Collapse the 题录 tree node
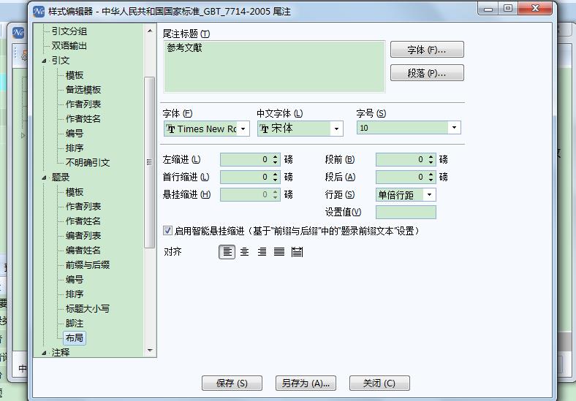Viewport: 576px width, 401px height. pos(44,177)
